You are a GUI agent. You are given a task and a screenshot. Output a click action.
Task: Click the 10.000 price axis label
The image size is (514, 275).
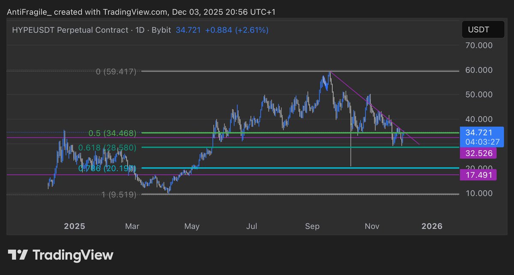click(x=478, y=193)
